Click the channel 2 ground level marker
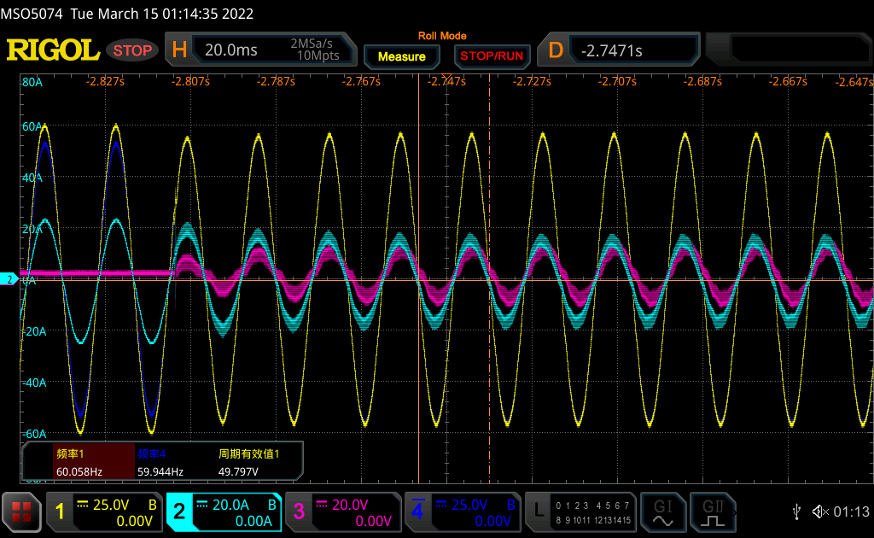The image size is (874, 538). coord(9,279)
